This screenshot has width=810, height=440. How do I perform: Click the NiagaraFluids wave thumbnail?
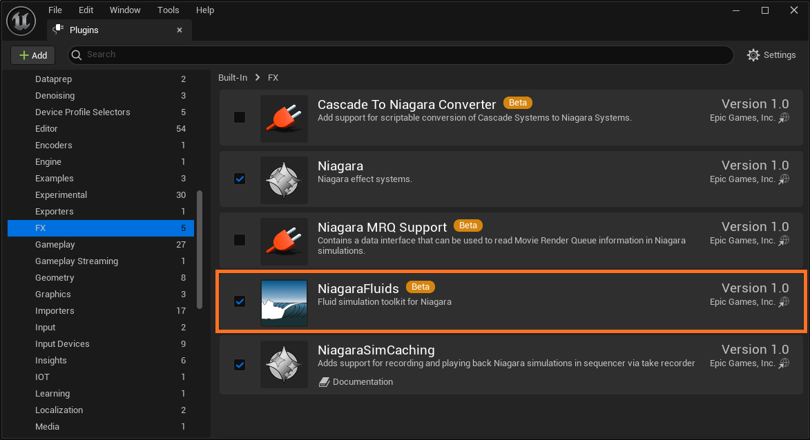[284, 303]
